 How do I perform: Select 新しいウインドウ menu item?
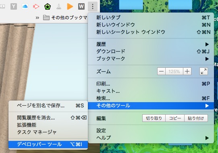[151, 25]
